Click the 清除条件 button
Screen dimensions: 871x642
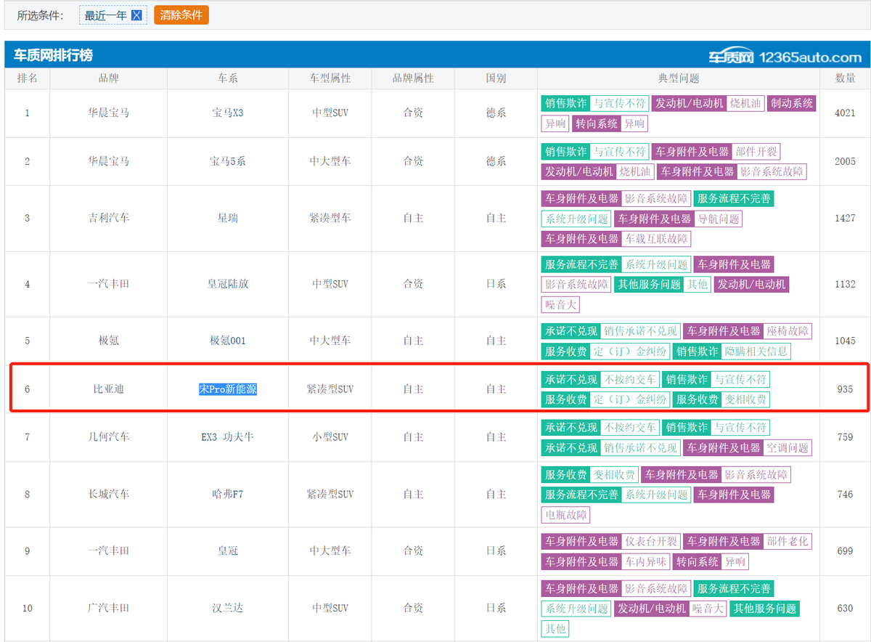pyautogui.click(x=181, y=15)
